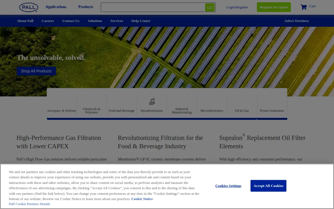
Task: Click into the search input field
Action: (x=153, y=7)
